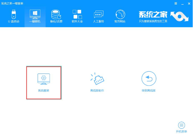Minimize the application window
The height and width of the screenshot is (134, 193).
pos(182,4)
